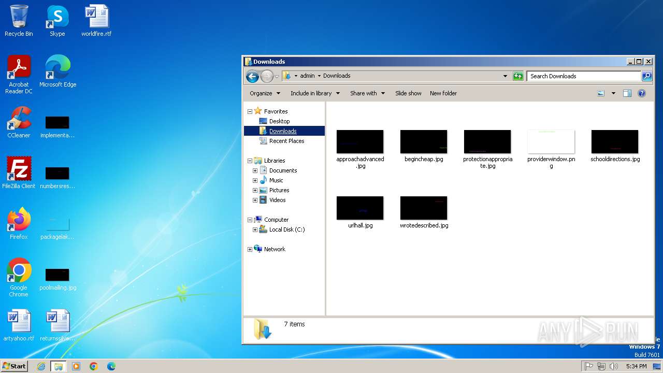Select the packagelak... desktop file
The image size is (663, 373).
(57, 228)
